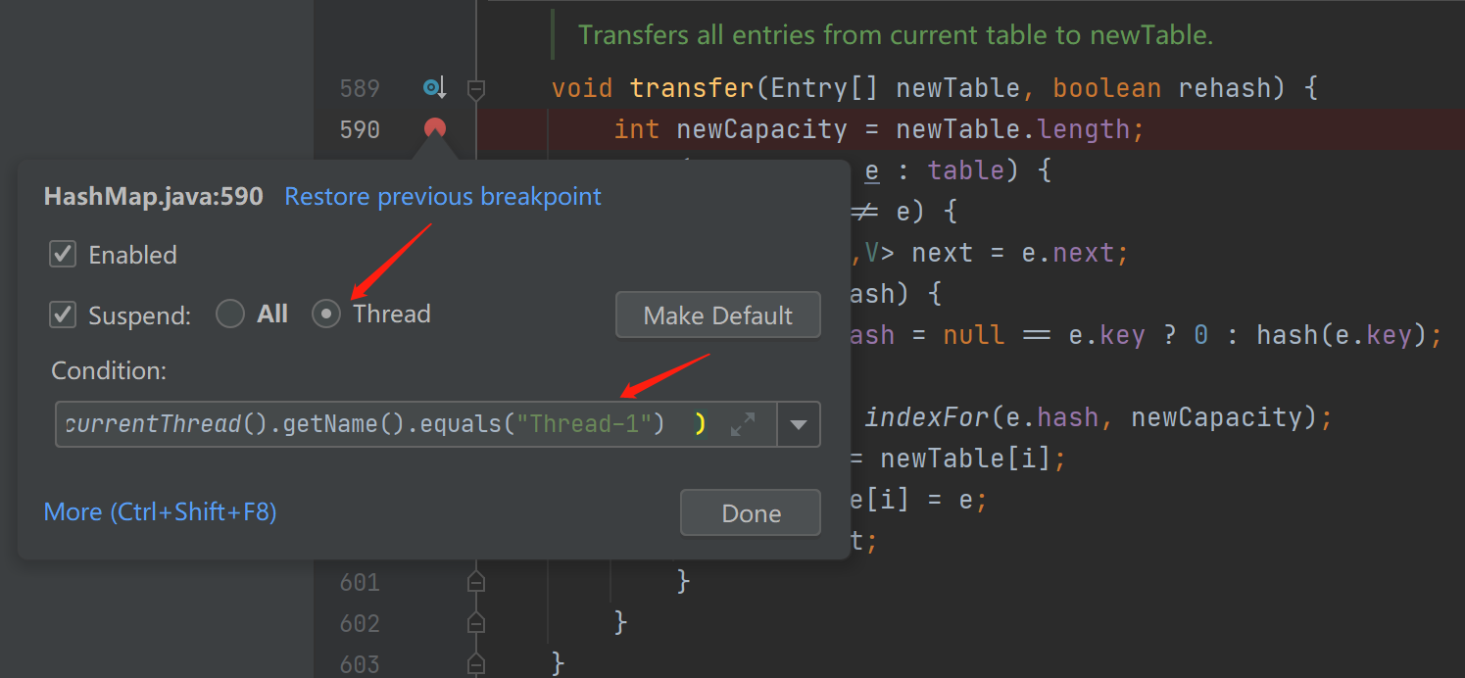Select the All suspend radio button
Screen dimensions: 1465x678
click(230, 315)
